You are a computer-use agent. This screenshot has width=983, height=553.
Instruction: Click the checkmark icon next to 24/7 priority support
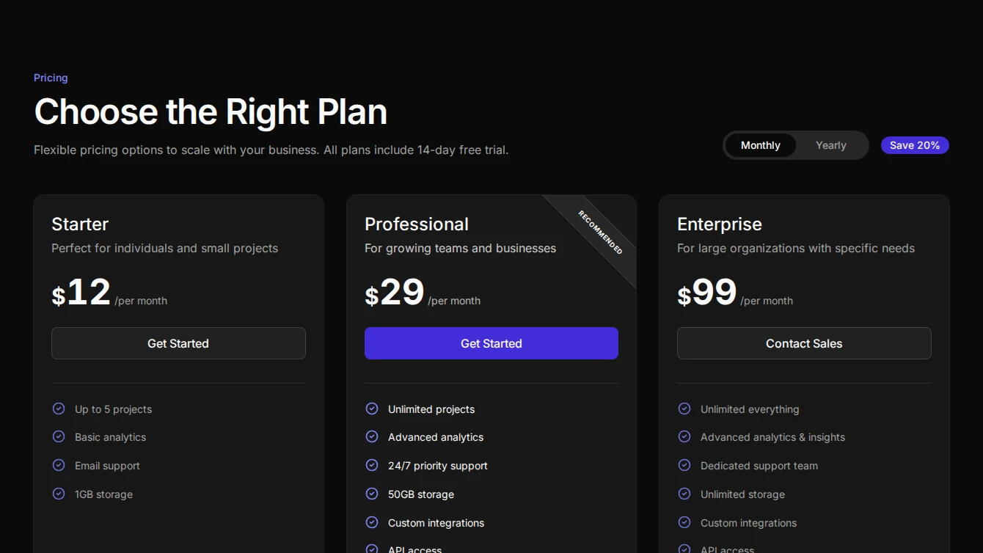coord(372,465)
